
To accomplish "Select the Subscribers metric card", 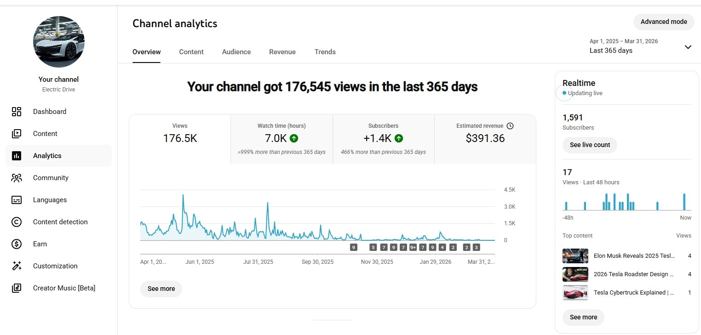I will 383,139.
